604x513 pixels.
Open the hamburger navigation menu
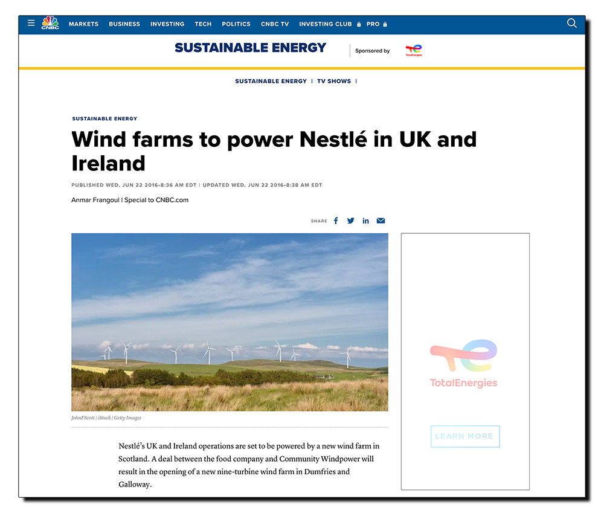coord(31,23)
